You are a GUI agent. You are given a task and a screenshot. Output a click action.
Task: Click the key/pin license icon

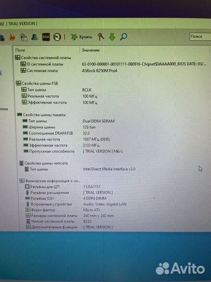(x=101, y=37)
